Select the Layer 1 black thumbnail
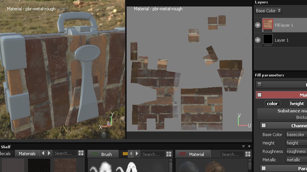 [x=267, y=39]
